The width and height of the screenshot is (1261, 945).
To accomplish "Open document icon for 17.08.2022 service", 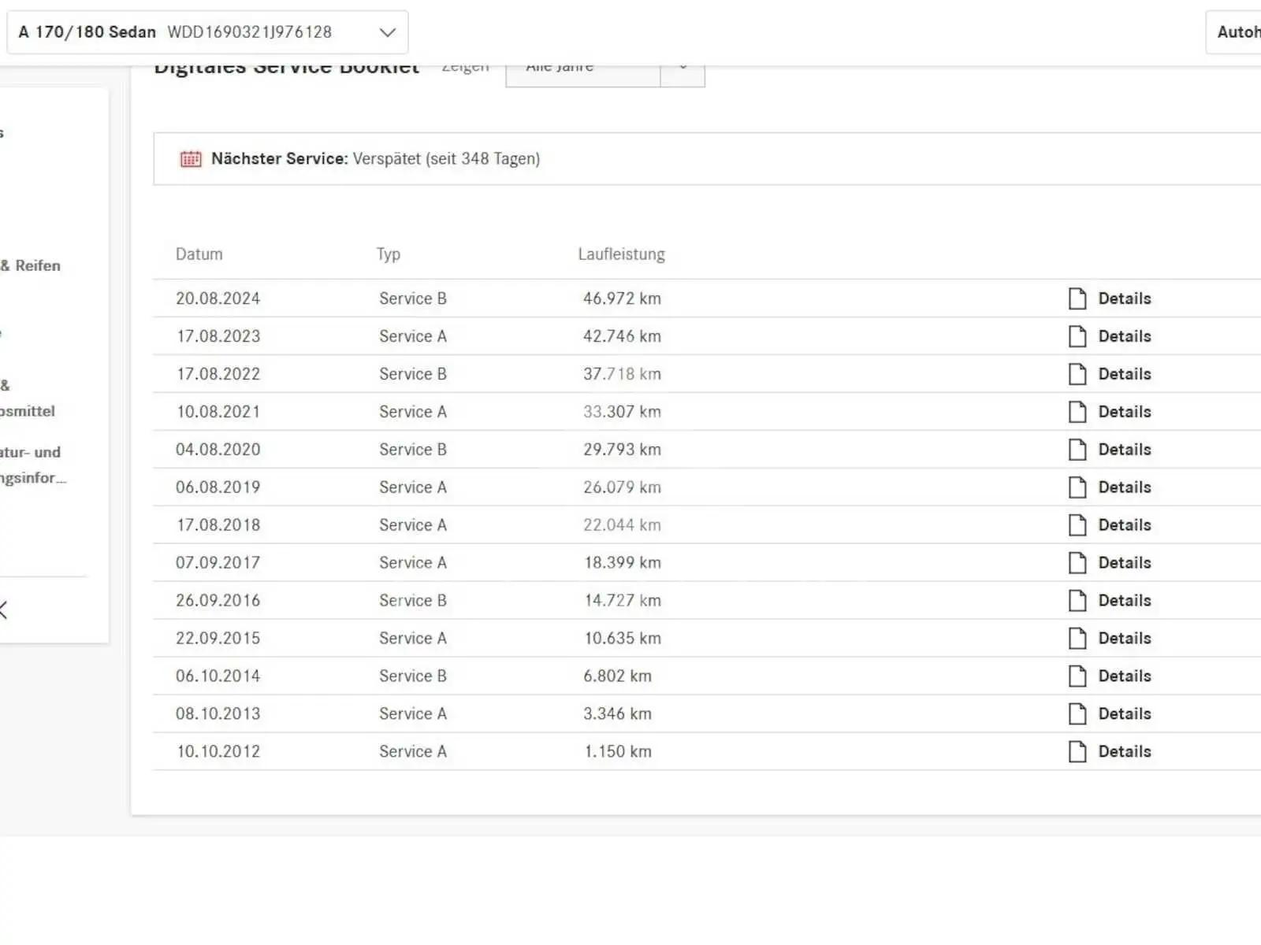I will pos(1077,374).
